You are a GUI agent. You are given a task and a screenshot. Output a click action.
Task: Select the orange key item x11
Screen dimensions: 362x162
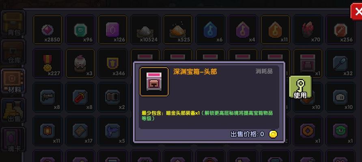275,30
